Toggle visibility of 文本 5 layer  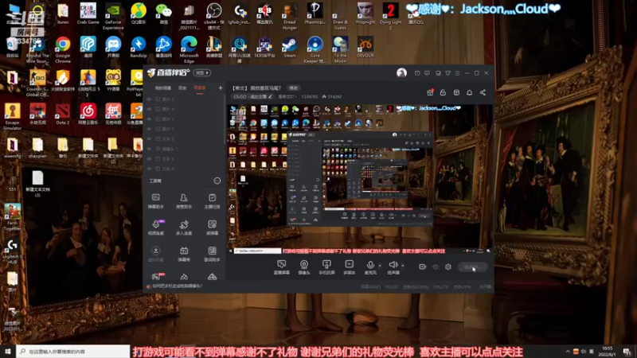coord(149,138)
